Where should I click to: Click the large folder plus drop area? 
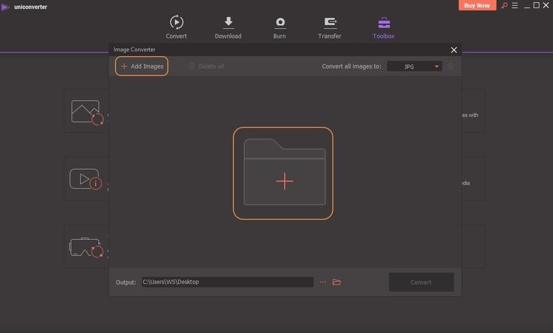click(283, 173)
